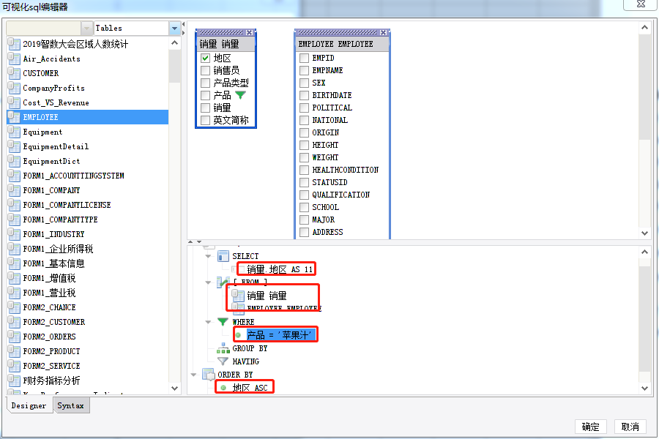Viewport: 659px width, 439px height.
Task: Switch to the Syntax tab
Action: pos(70,405)
